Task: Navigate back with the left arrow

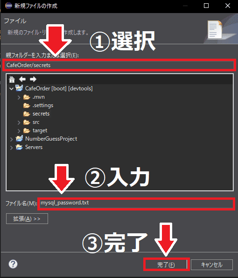Action: [x=22, y=79]
